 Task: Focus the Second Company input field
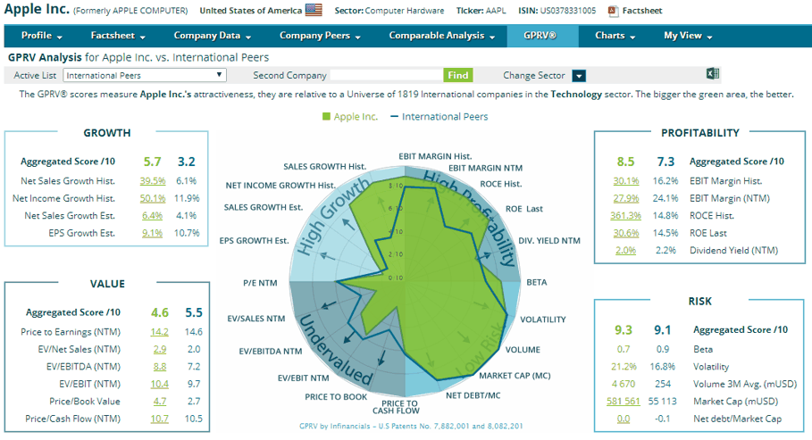(x=386, y=75)
